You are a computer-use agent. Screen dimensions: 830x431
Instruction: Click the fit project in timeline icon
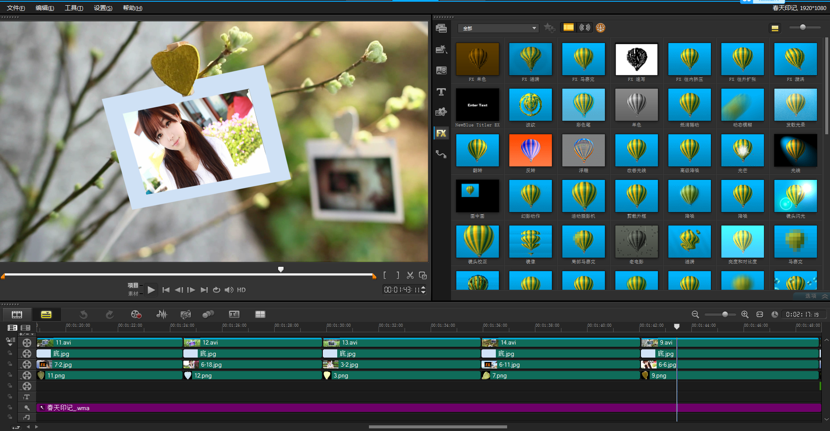[760, 314]
